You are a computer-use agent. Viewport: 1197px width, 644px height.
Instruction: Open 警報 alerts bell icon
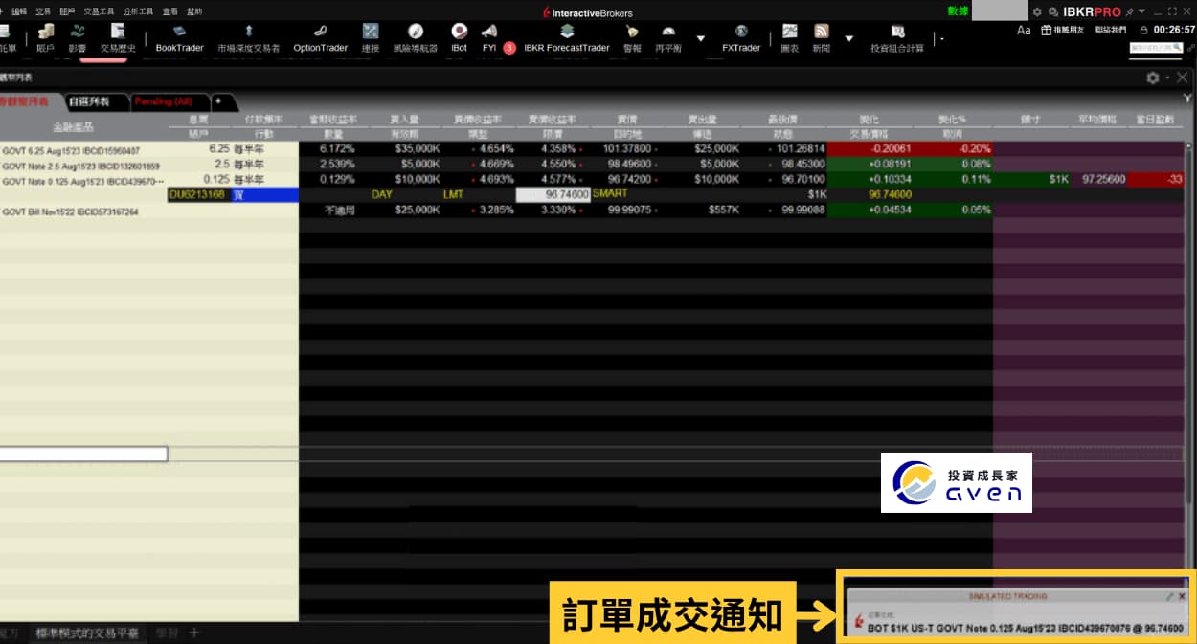coord(632,37)
